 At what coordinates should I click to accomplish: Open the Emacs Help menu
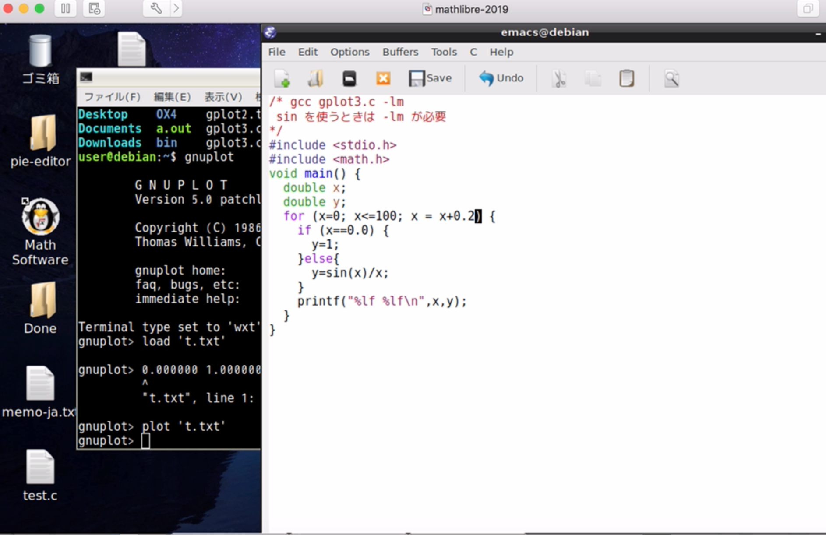pyautogui.click(x=501, y=52)
